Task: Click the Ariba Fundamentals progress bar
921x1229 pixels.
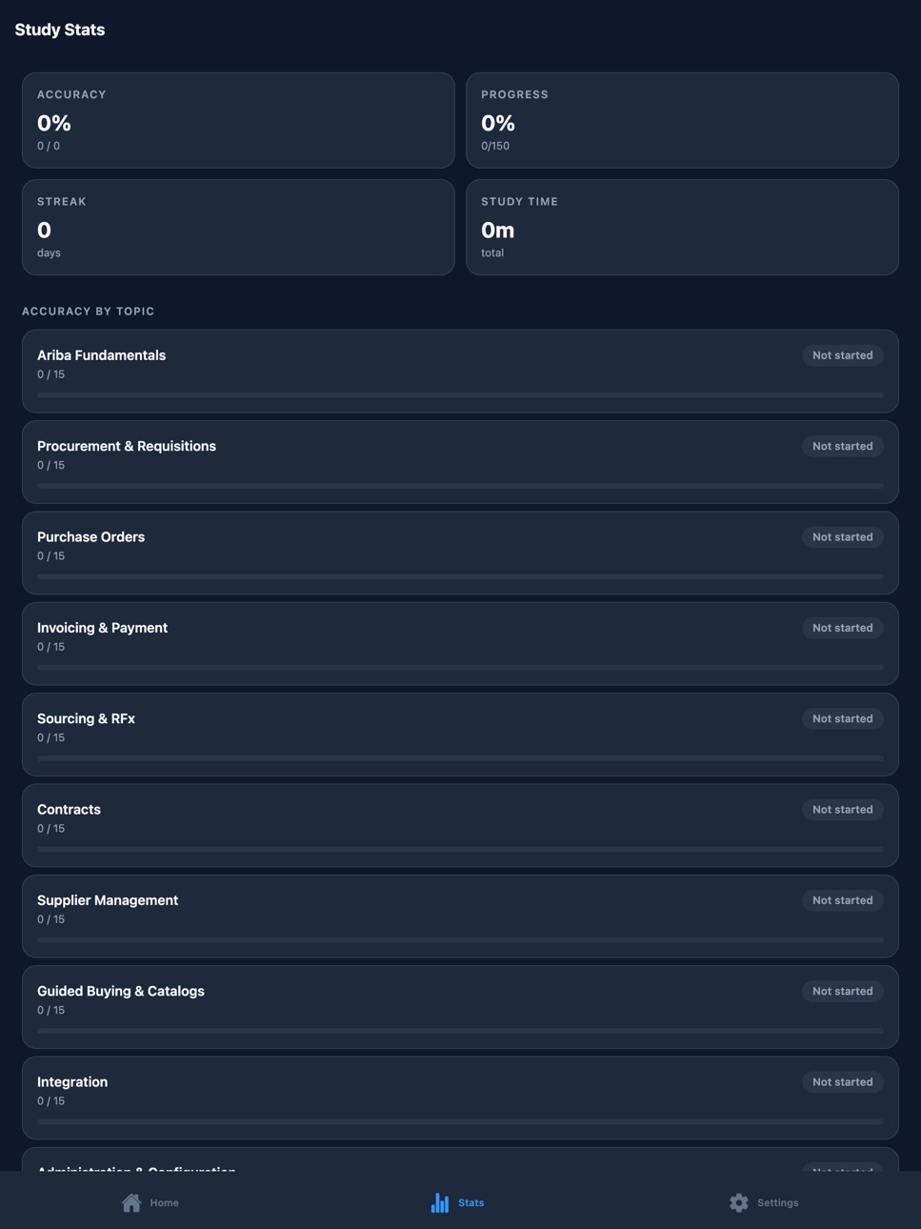Action: coord(460,394)
